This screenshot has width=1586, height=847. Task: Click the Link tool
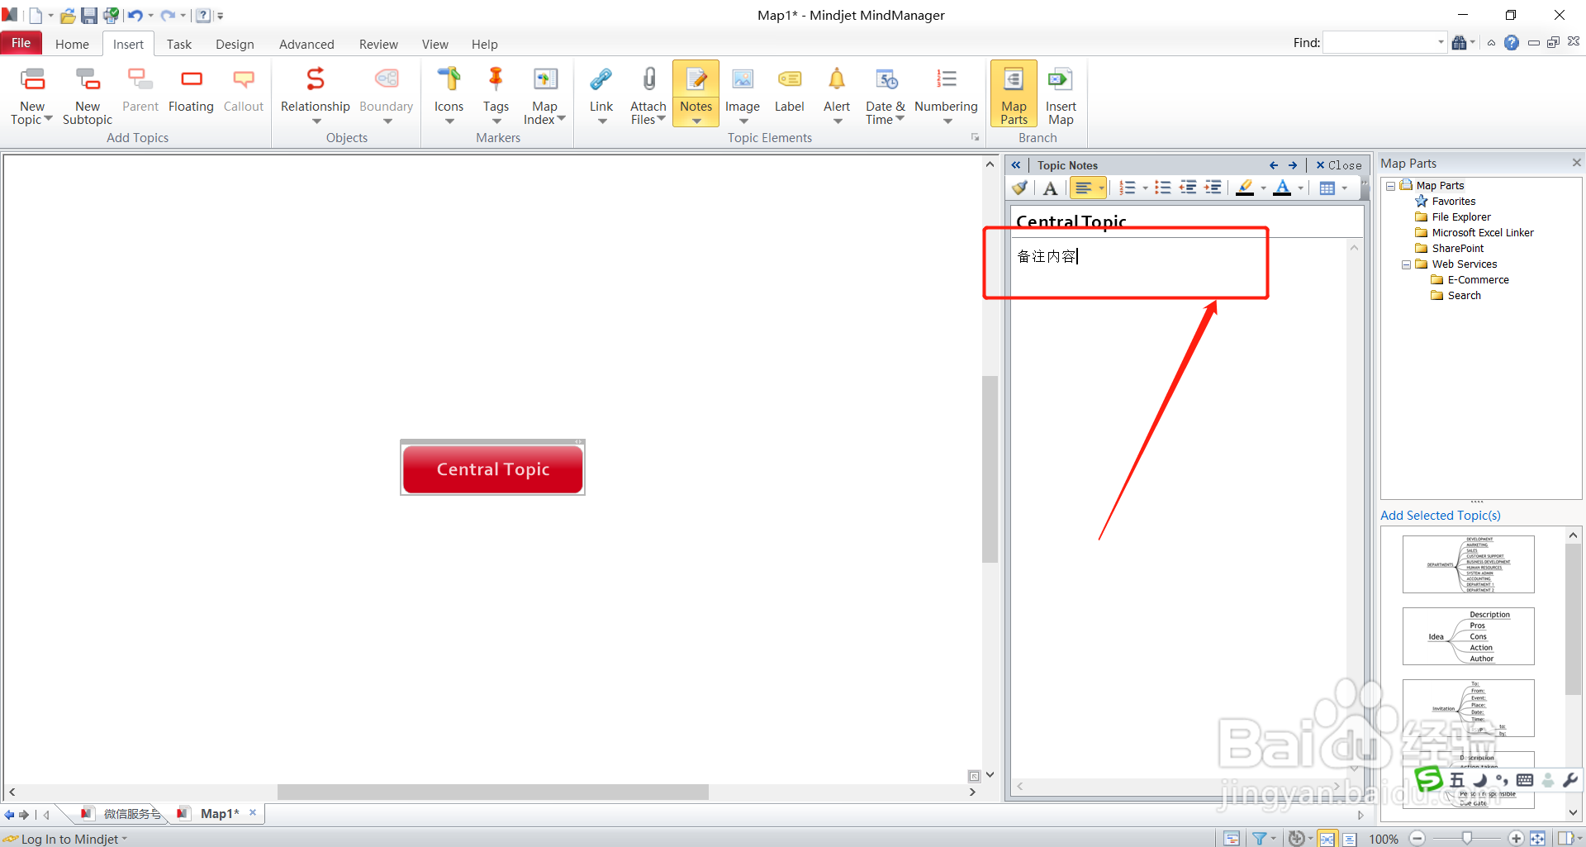click(601, 95)
